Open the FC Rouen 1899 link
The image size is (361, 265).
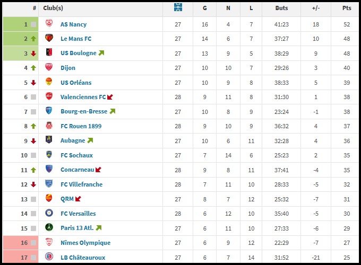(x=81, y=126)
